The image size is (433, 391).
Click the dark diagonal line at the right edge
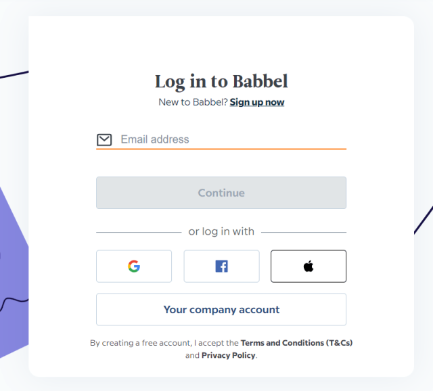coord(424,220)
